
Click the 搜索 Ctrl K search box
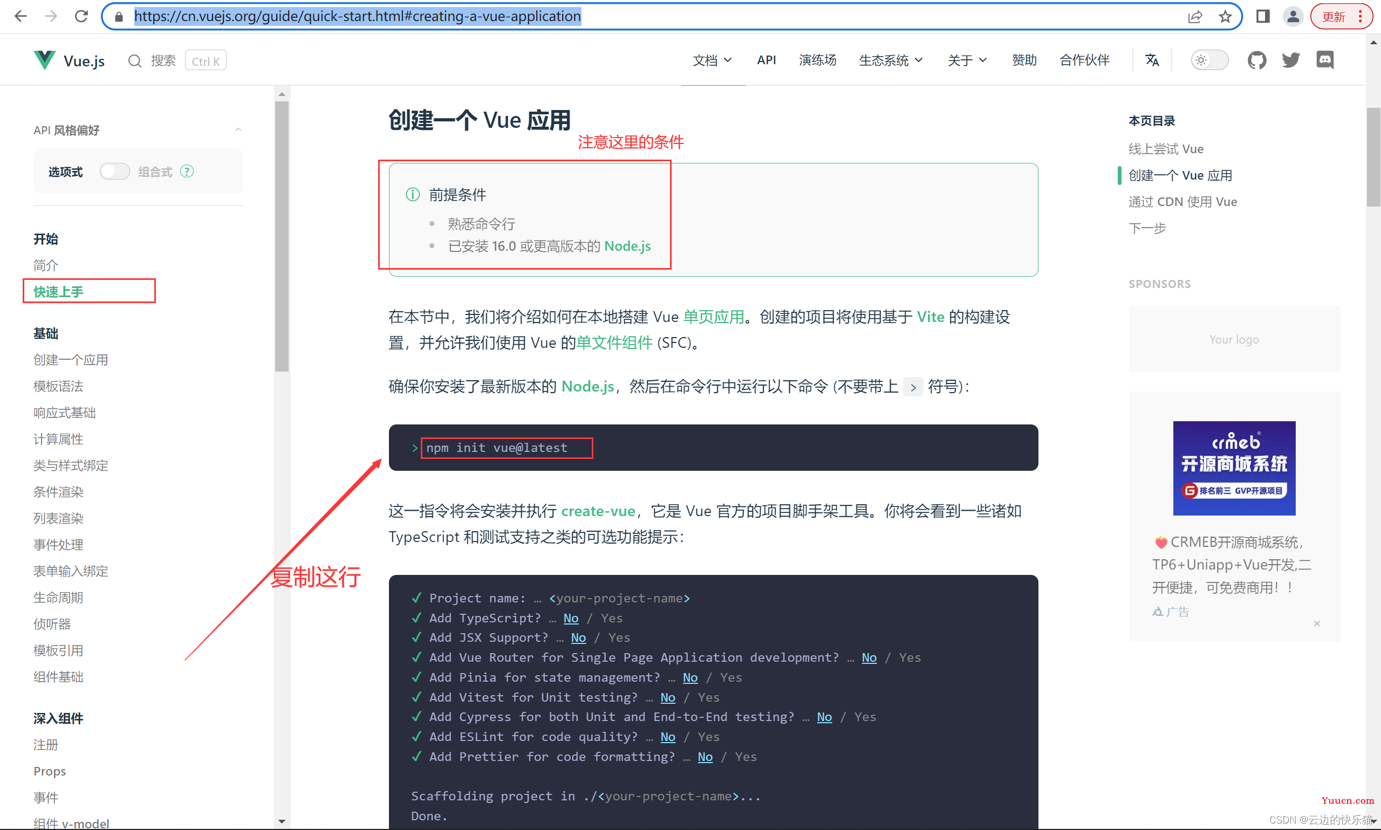tap(176, 60)
